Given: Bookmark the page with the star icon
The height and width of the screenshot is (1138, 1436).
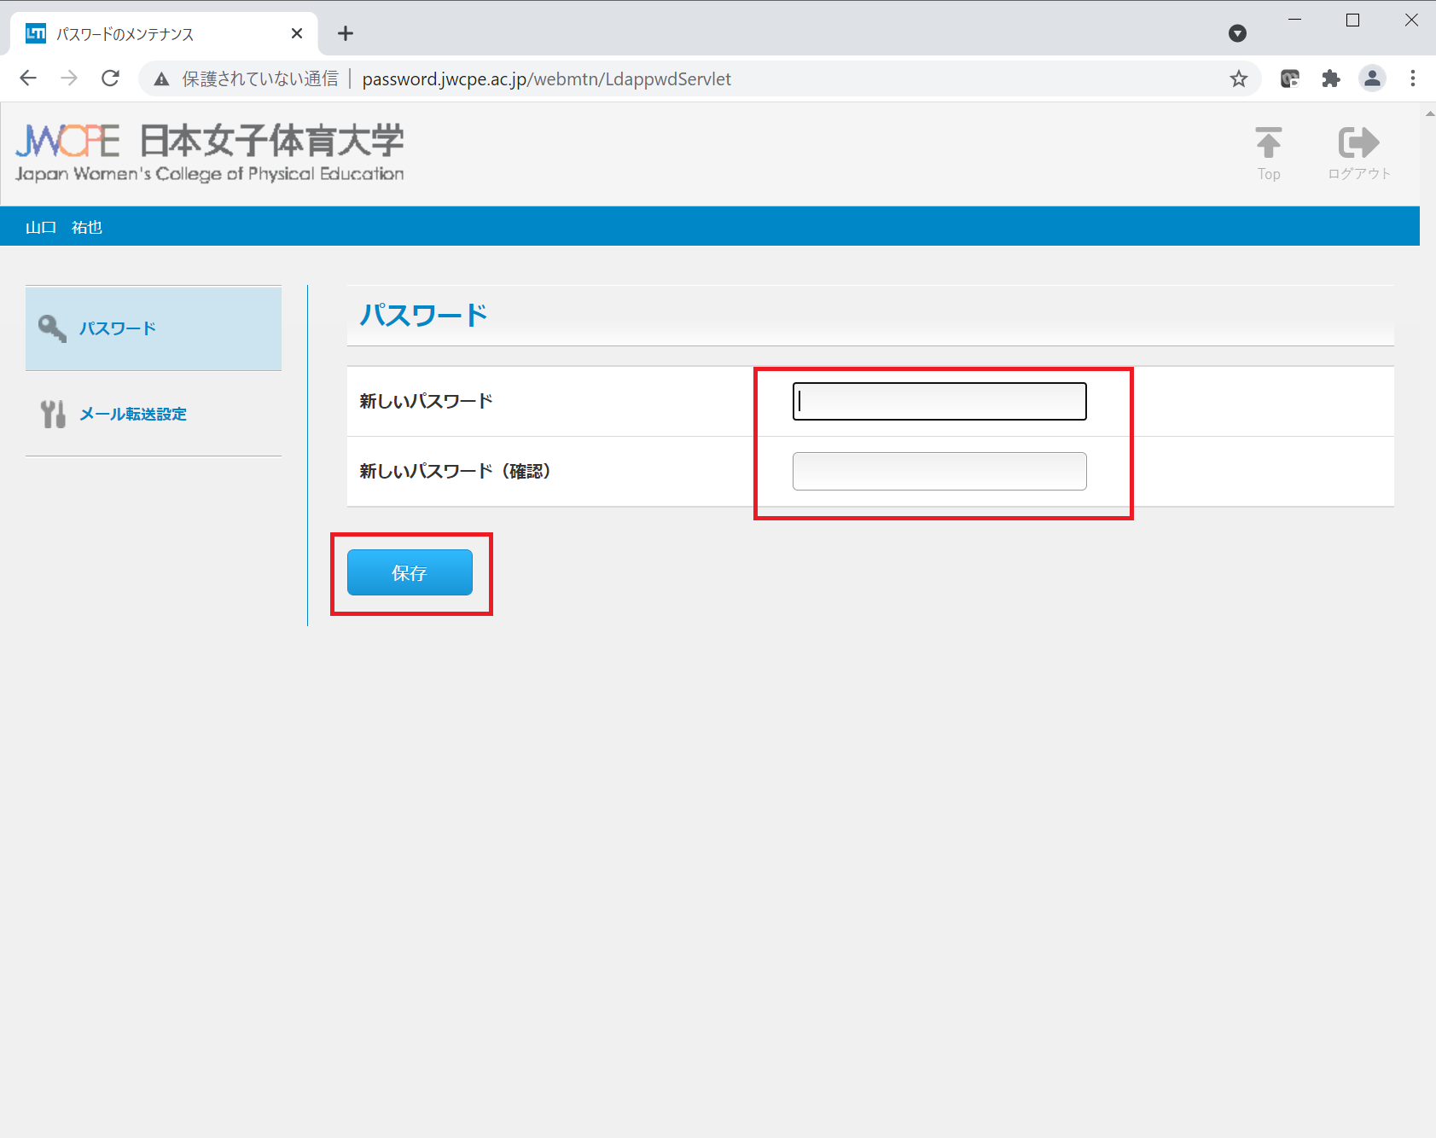Looking at the screenshot, I should click(x=1239, y=79).
